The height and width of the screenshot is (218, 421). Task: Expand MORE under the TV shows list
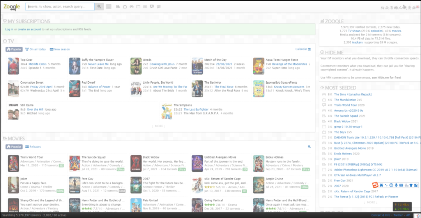(159, 126)
